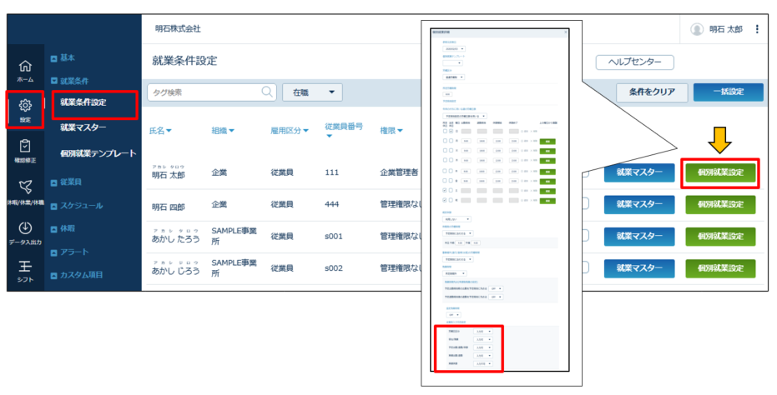Click SAMPLE事業所 in the s001 row
The image size is (777, 395).
tap(234, 236)
